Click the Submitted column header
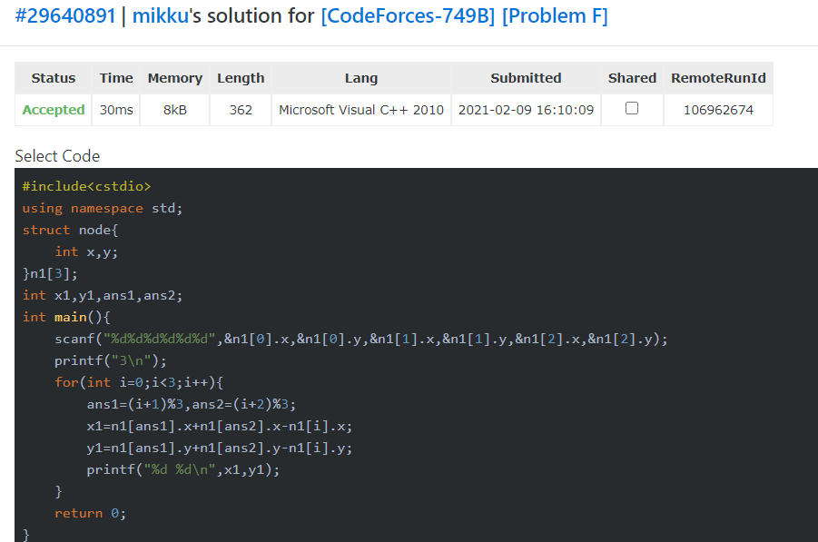The width and height of the screenshot is (818, 542). (526, 78)
